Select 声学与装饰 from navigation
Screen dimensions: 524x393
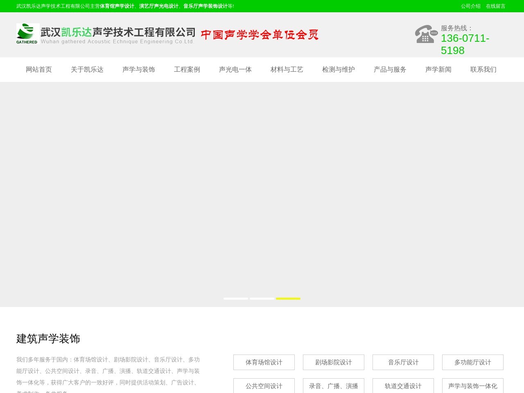pyautogui.click(x=139, y=70)
